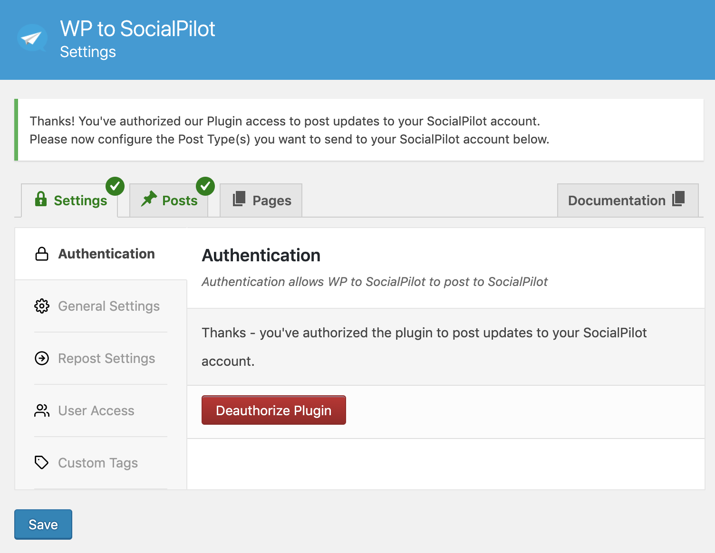The width and height of the screenshot is (715, 553).
Task: Click the Save button
Action: [x=43, y=524]
